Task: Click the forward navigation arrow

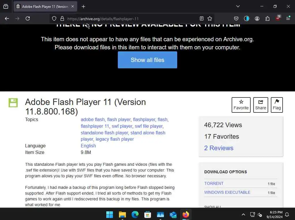Action: pyautogui.click(x=17, y=18)
